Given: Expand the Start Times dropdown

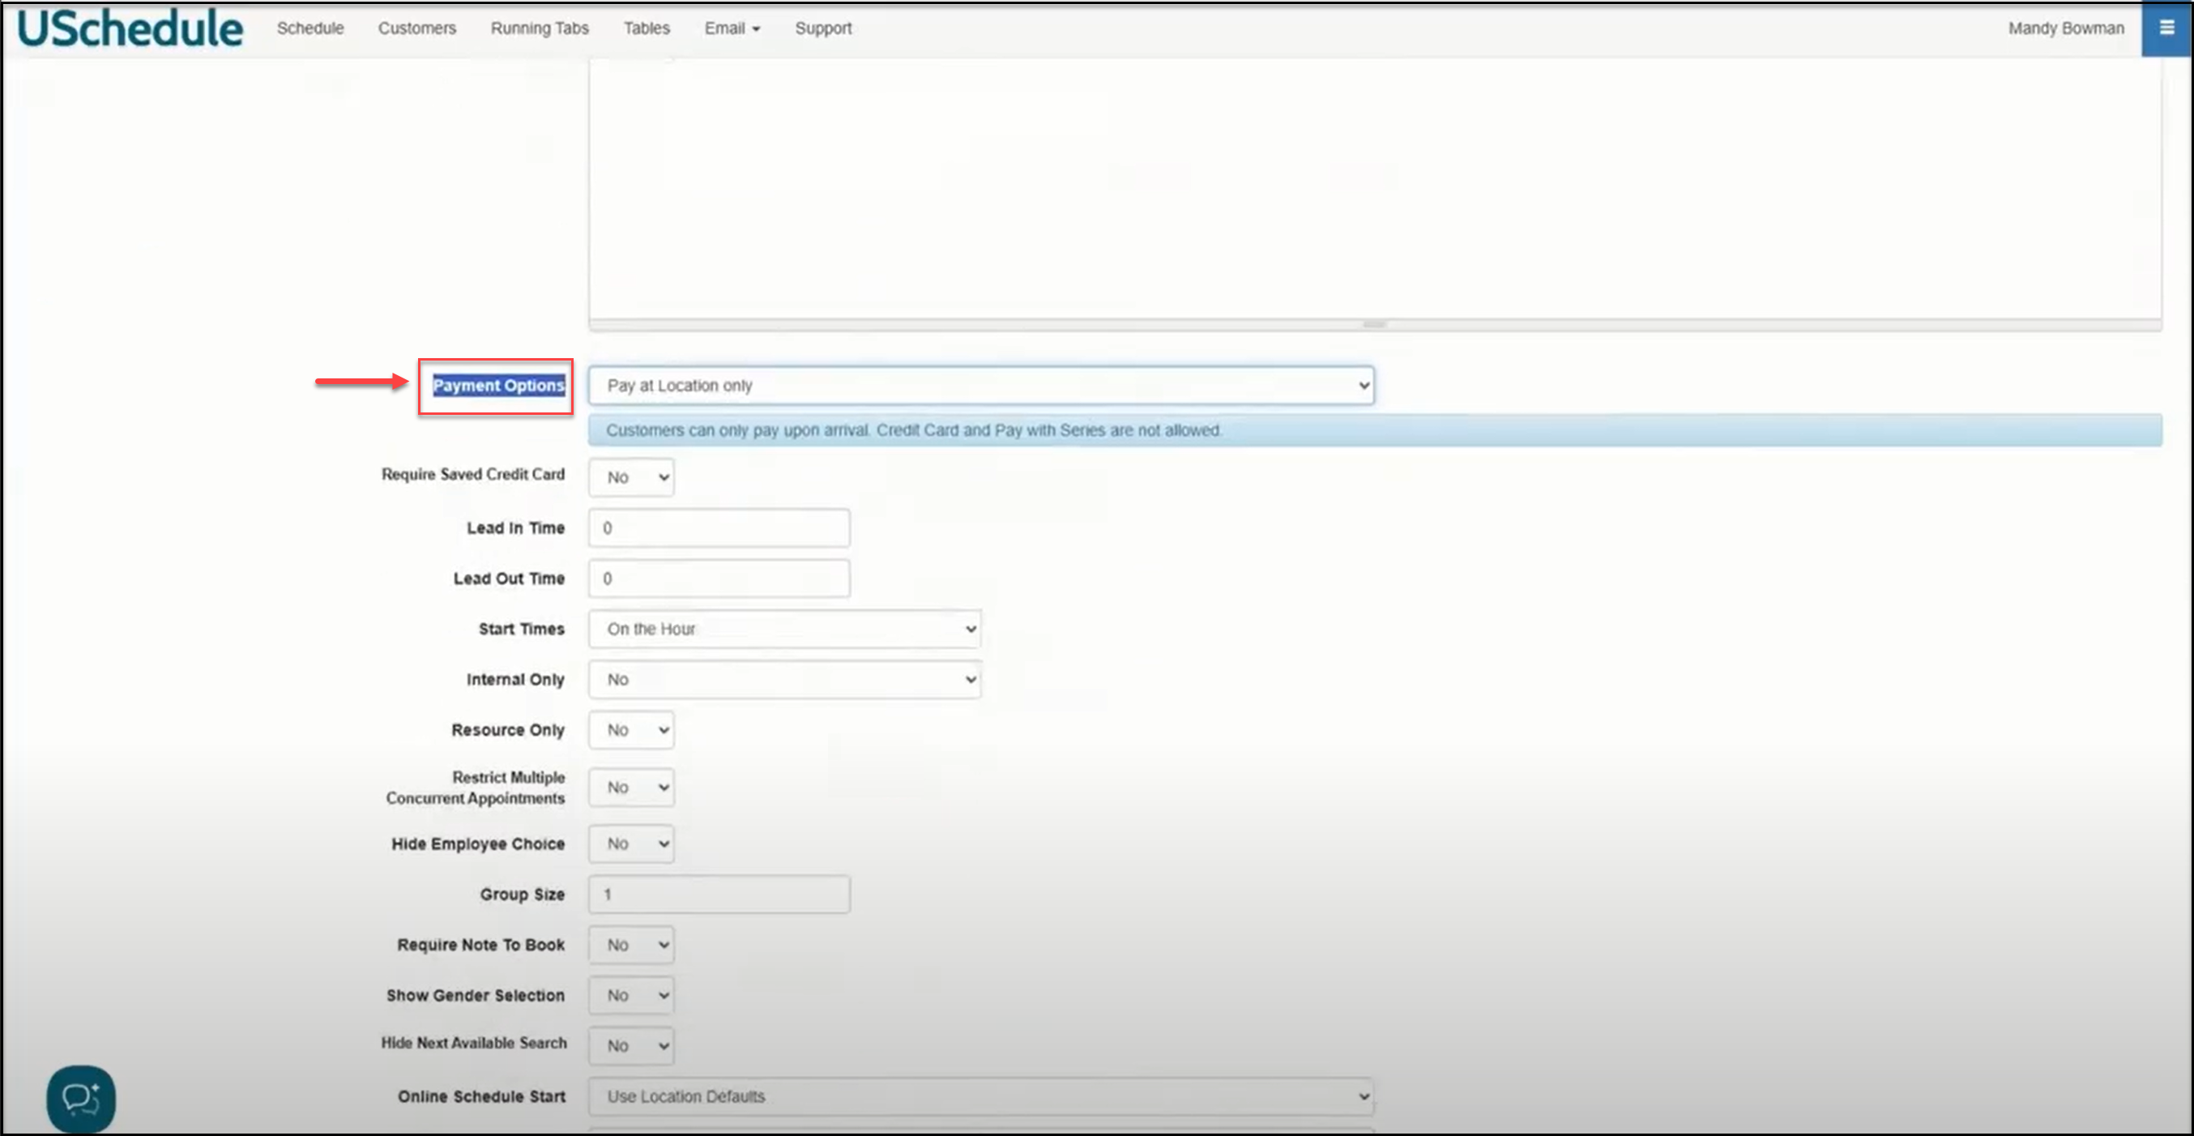Looking at the screenshot, I should (784, 630).
